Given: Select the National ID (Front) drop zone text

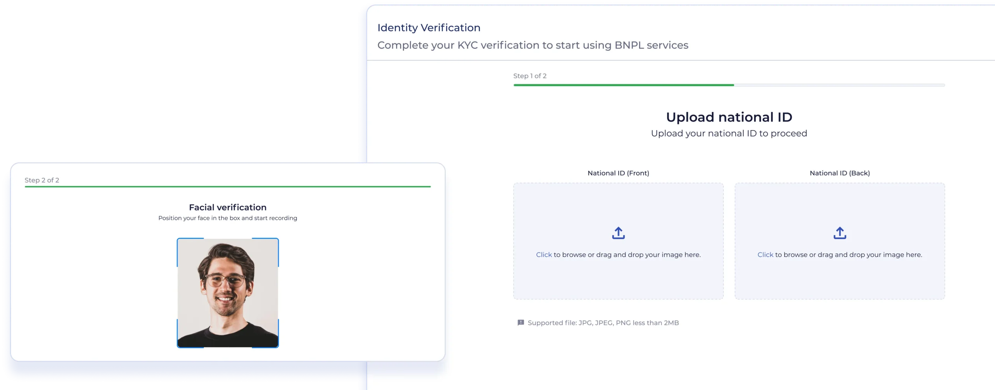Looking at the screenshot, I should [x=618, y=255].
